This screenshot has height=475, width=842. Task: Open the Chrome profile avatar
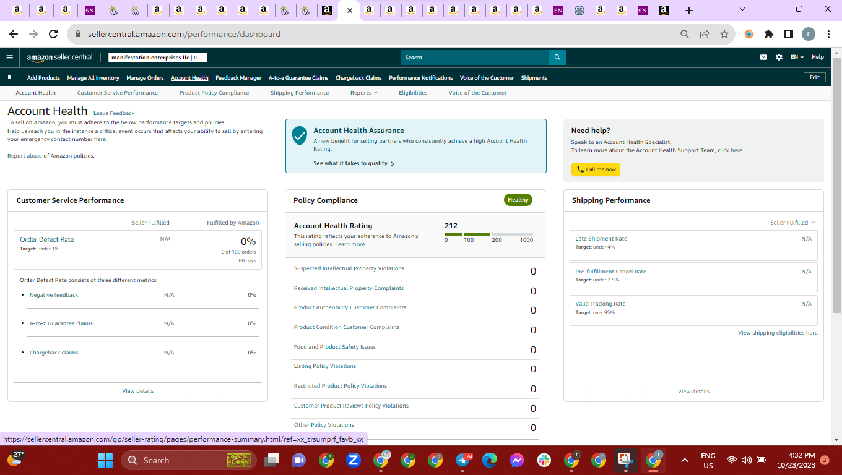809,34
